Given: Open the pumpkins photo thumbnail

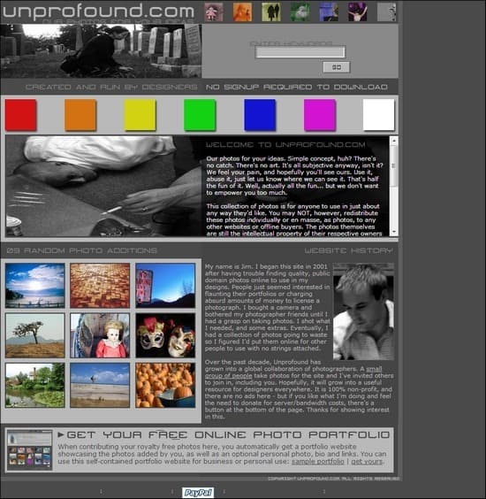Looking at the screenshot, I should [x=165, y=385].
